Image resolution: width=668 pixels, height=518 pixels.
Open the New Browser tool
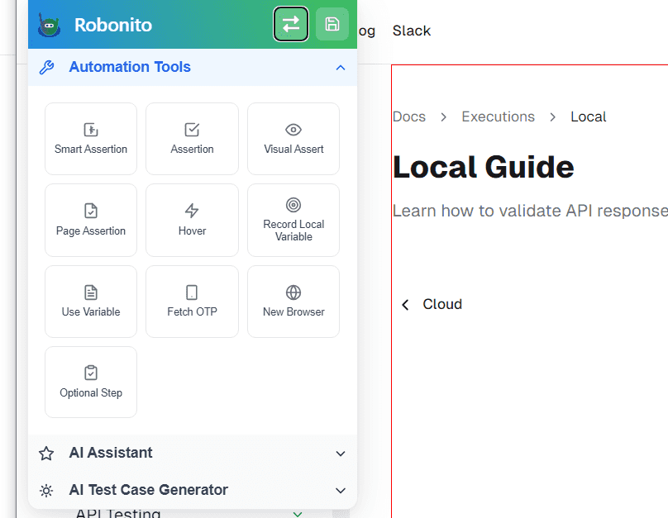click(x=293, y=301)
